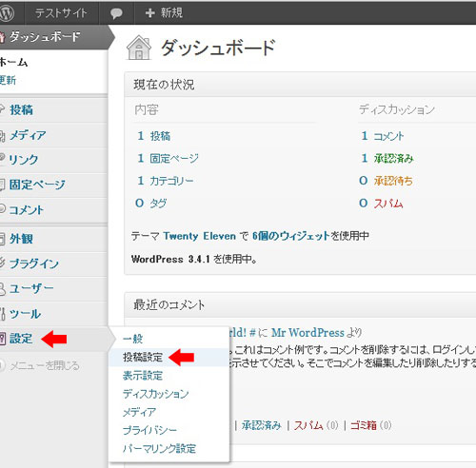
Task: Open the ツール tools menu
Action: click(25, 314)
